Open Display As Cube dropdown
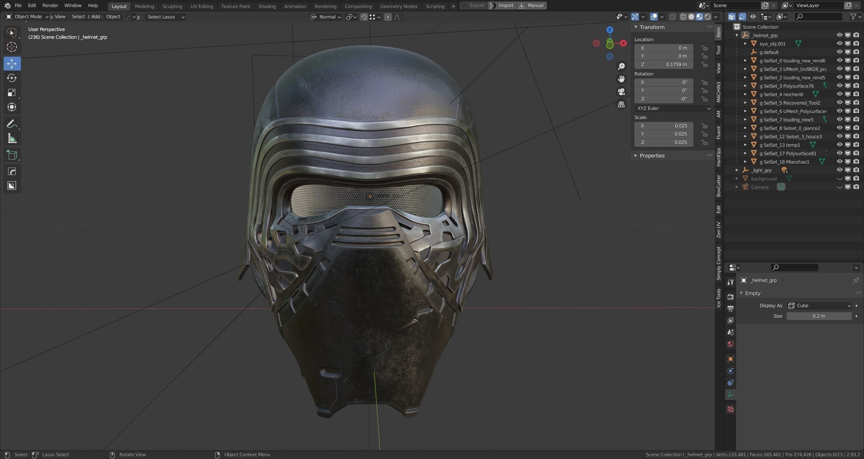The width and height of the screenshot is (864, 459). click(x=819, y=306)
